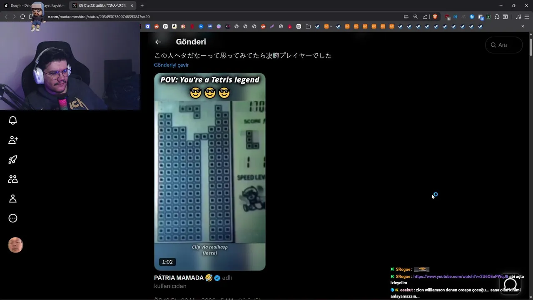Image resolution: width=533 pixels, height=300 pixels.
Task: Click account avatar at sidebar bottom
Action: pyautogui.click(x=15, y=245)
